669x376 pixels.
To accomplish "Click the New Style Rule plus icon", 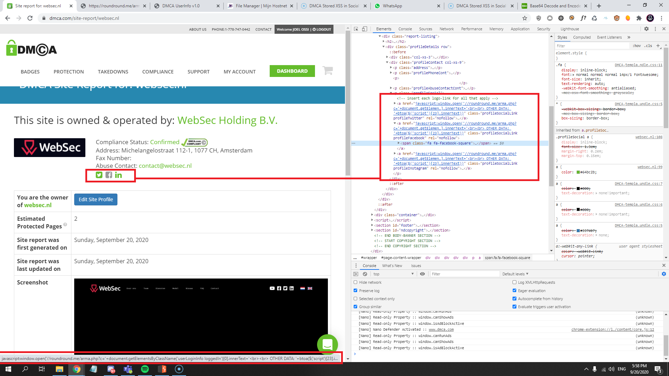I will 658,46.
